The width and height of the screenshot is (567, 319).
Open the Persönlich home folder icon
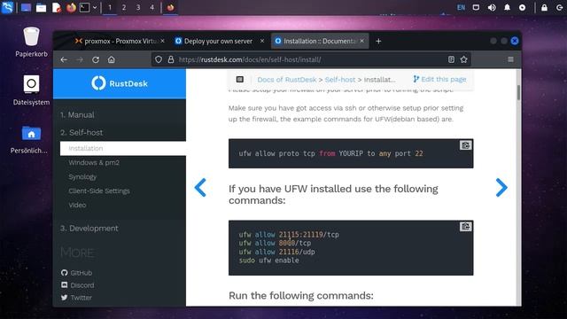coord(30,139)
